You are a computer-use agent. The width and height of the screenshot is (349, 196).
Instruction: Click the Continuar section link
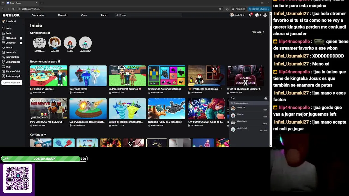pyautogui.click(x=38, y=134)
